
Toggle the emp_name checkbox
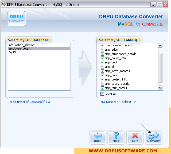(102, 75)
